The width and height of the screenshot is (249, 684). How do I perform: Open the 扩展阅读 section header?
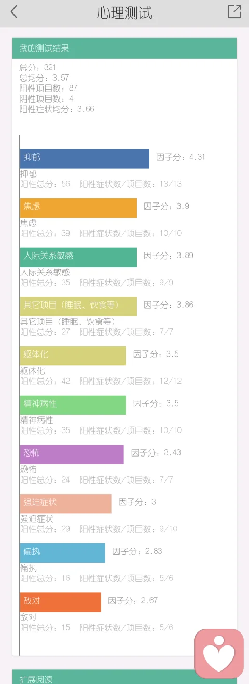pos(125,678)
